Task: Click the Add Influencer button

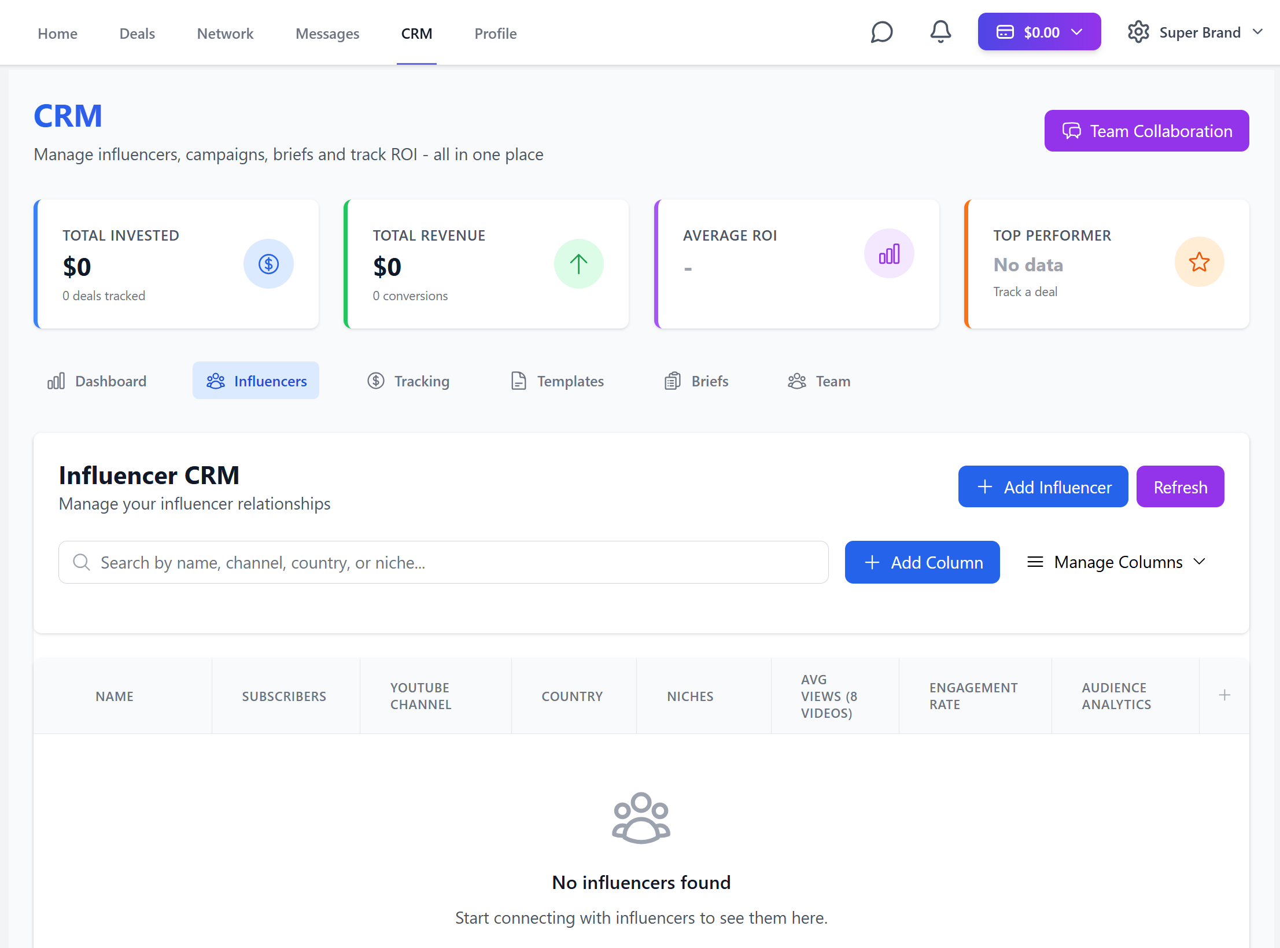Action: pyautogui.click(x=1043, y=487)
